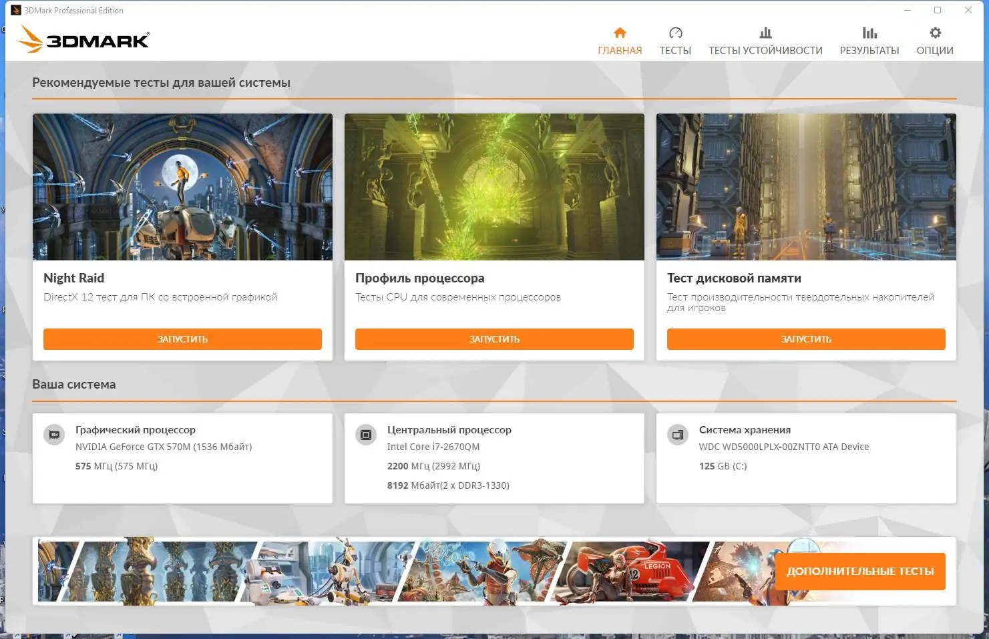Click the Intel Core i7-2670QM text
The width and height of the screenshot is (989, 639).
coord(433,447)
